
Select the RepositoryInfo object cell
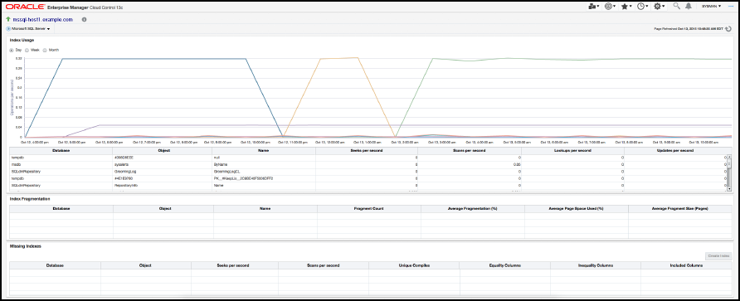coord(163,187)
